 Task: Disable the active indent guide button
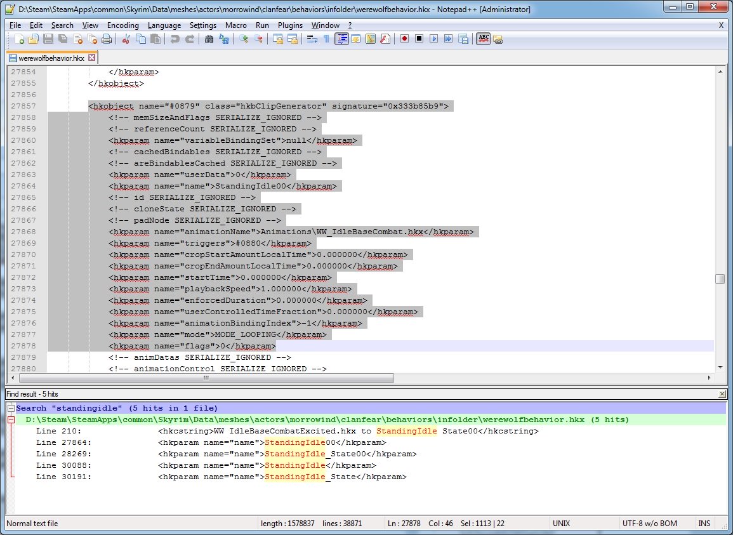click(x=341, y=39)
